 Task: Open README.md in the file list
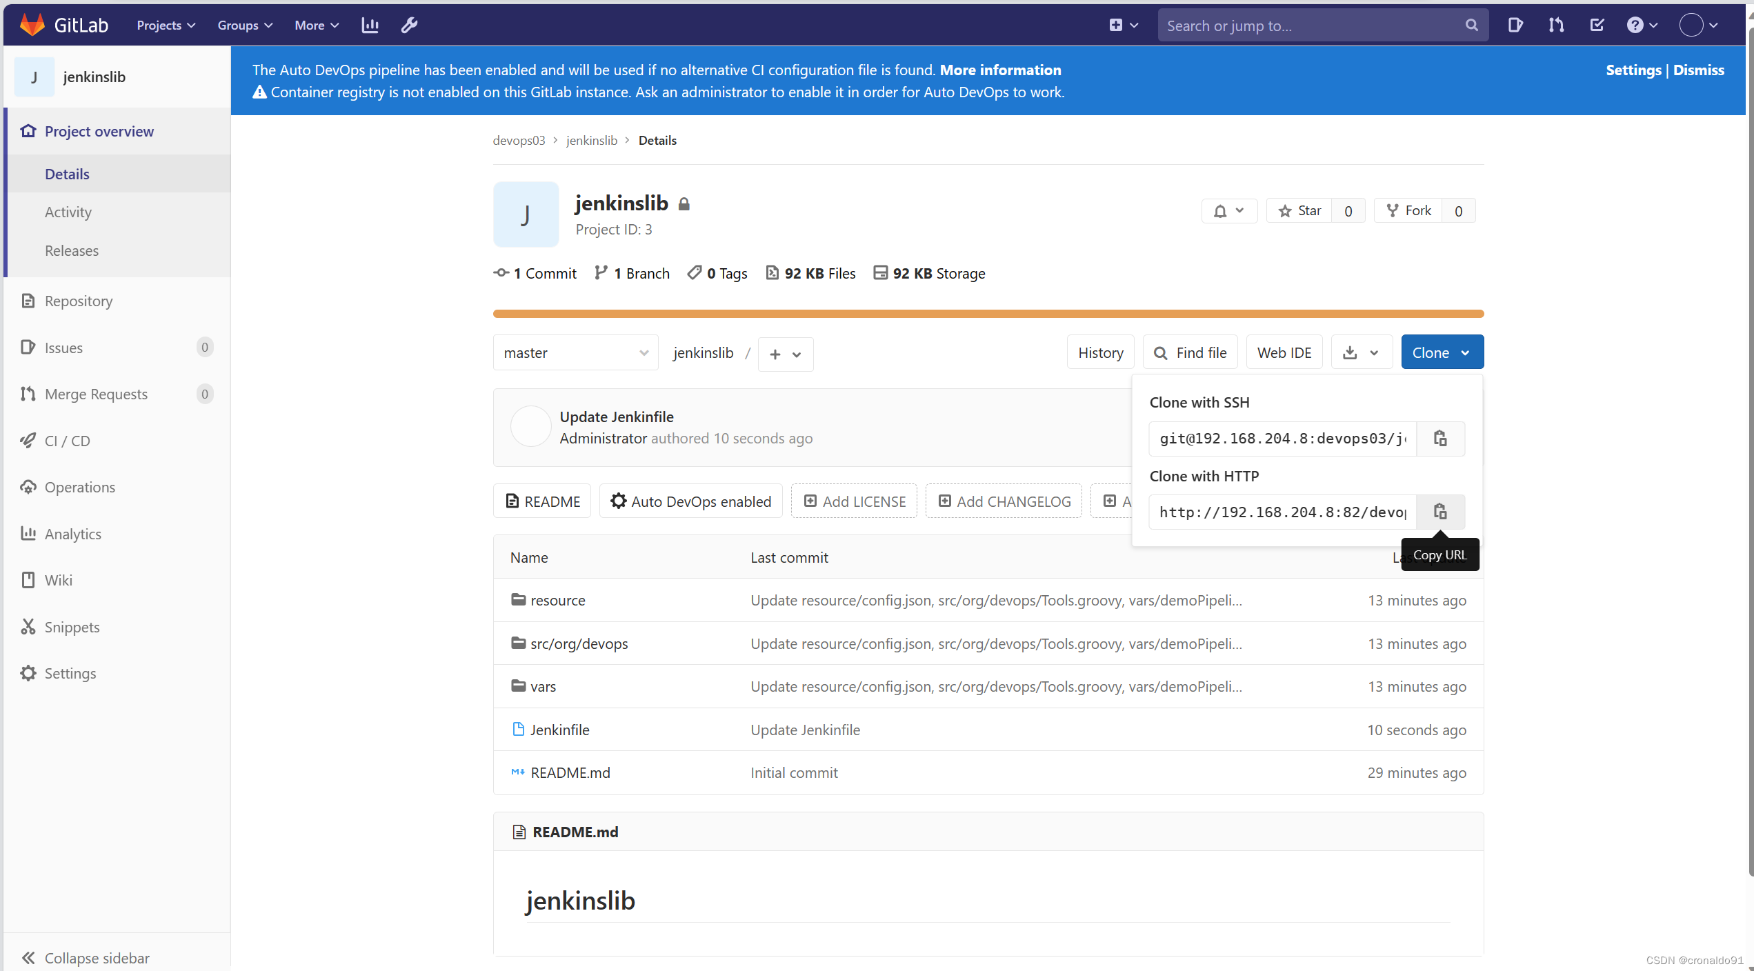[570, 772]
